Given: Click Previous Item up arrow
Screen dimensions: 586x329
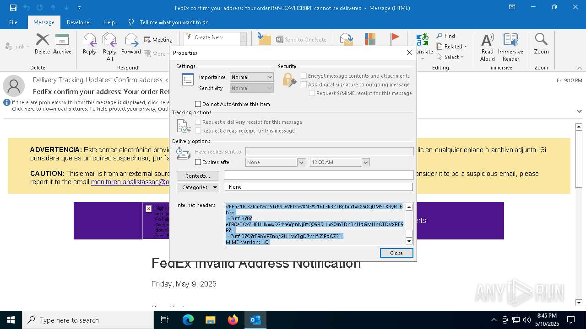Looking at the screenshot, I should point(53,8).
